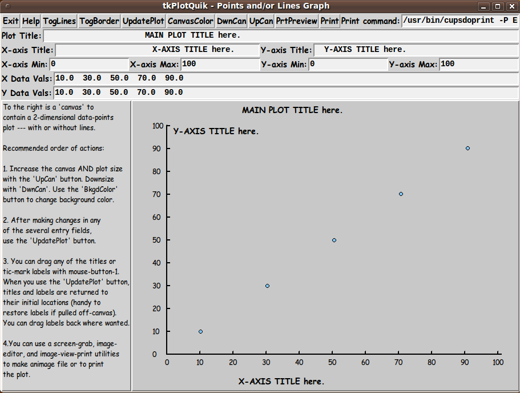Select the Y-axis Min field

tap(348, 64)
